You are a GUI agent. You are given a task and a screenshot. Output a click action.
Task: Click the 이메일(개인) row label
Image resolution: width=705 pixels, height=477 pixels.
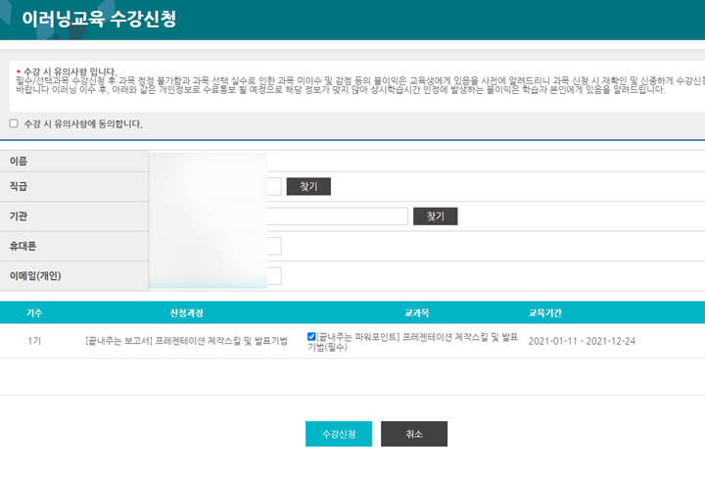point(35,275)
